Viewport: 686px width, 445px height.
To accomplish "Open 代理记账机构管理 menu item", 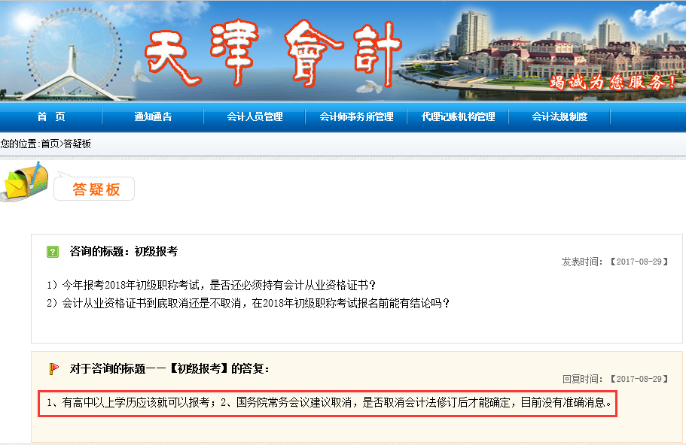I will coord(458,117).
